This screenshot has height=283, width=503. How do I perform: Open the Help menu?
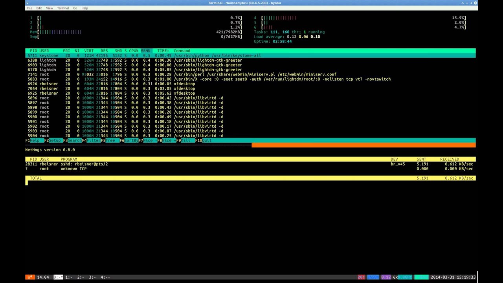(84, 8)
